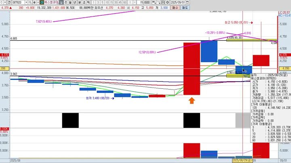Expand the stock code history dropdown
291x163 pixels.
[26, 2]
